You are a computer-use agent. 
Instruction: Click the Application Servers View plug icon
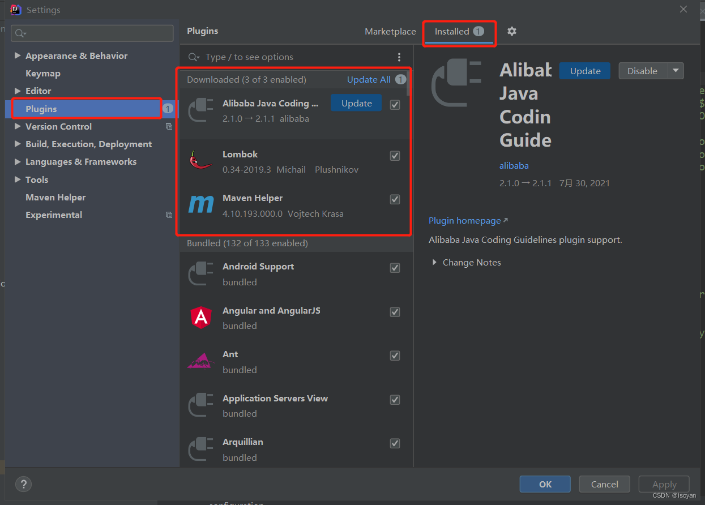click(200, 405)
